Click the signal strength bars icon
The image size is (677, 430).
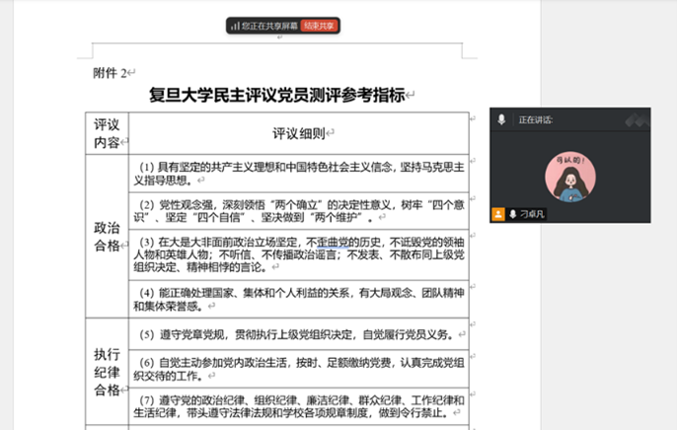click(x=235, y=26)
